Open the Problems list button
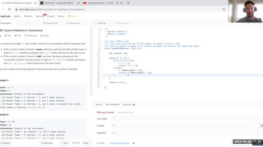This screenshot has height=147, width=263. pos(5,143)
